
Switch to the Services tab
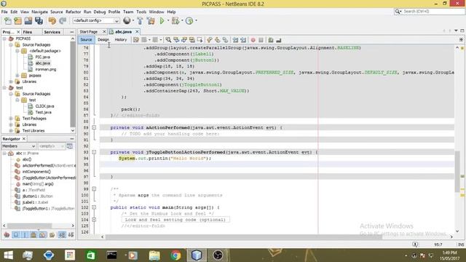pos(52,32)
